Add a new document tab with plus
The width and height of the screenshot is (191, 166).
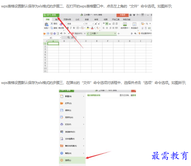pyautogui.click(x=118, y=33)
